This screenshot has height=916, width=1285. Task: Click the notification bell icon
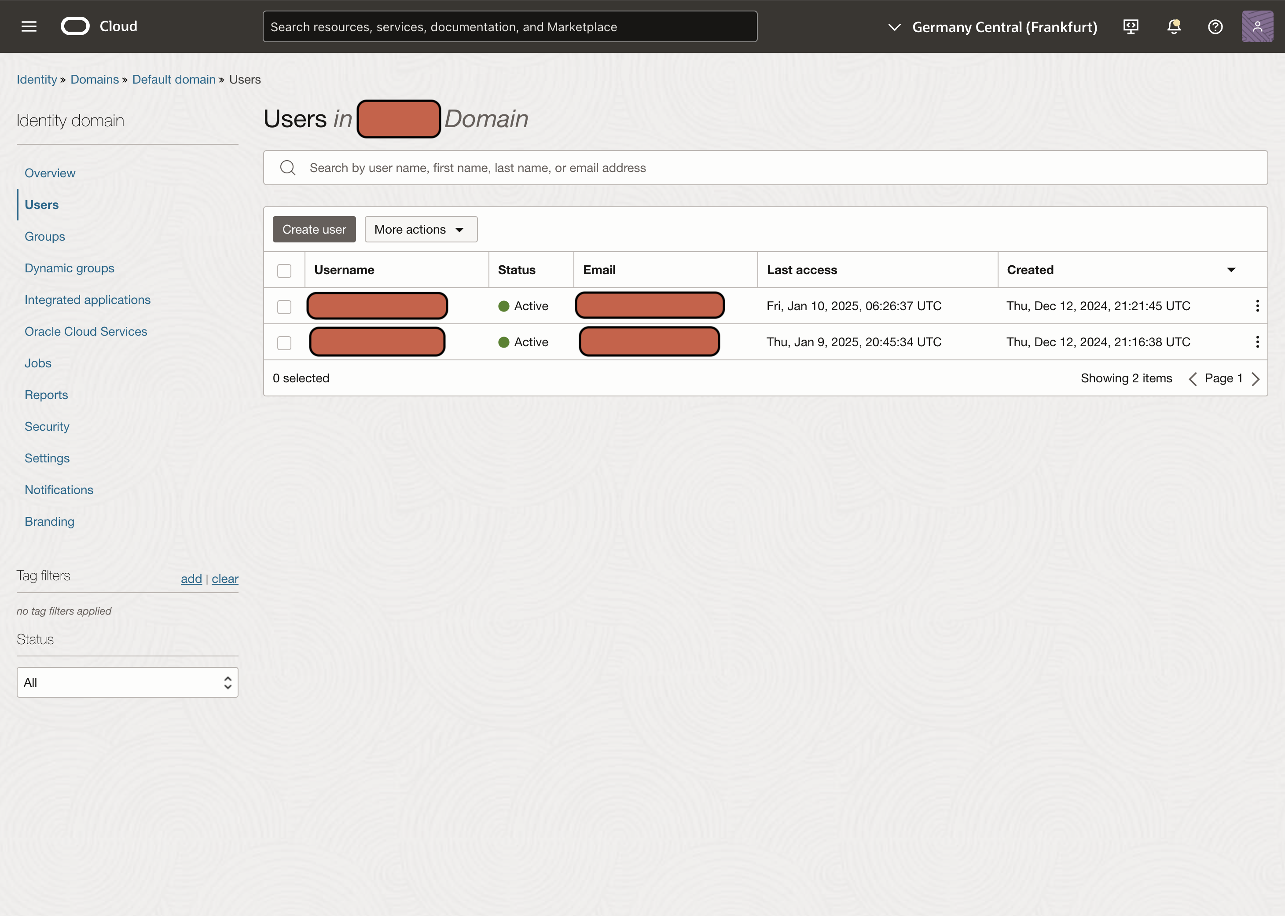click(x=1174, y=27)
